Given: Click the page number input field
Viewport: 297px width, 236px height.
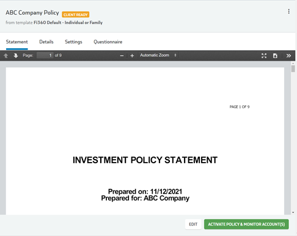Looking at the screenshot, I should click(x=45, y=55).
